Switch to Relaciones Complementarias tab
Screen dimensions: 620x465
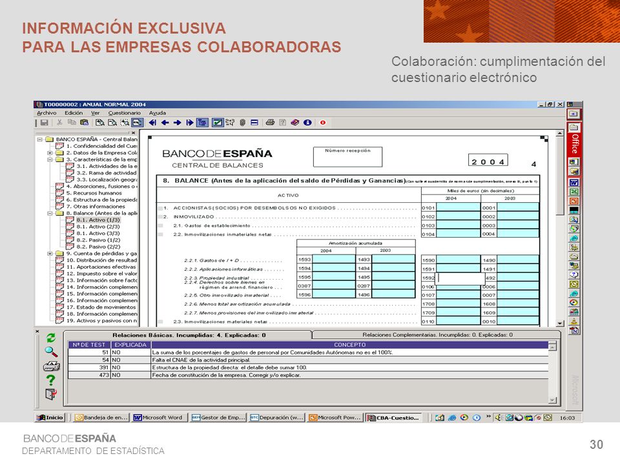pyautogui.click(x=437, y=335)
